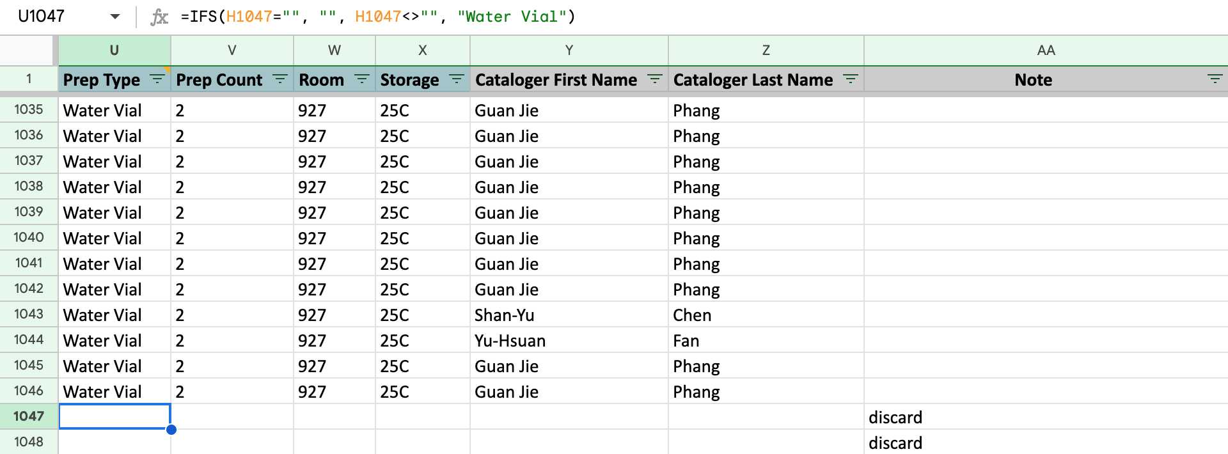Expand the Name Box dropdown arrow
This screenshot has width=1228, height=454.
(115, 17)
